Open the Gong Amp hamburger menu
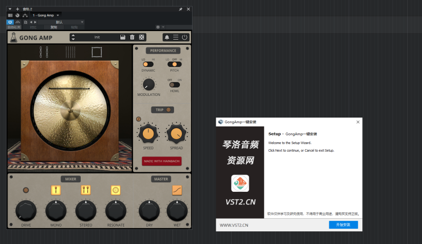 (176, 37)
